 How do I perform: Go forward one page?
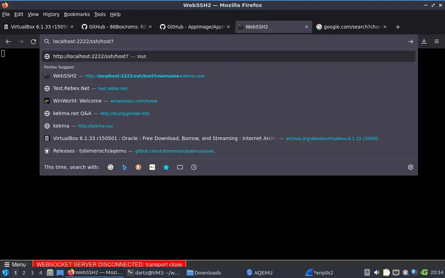tap(21, 41)
